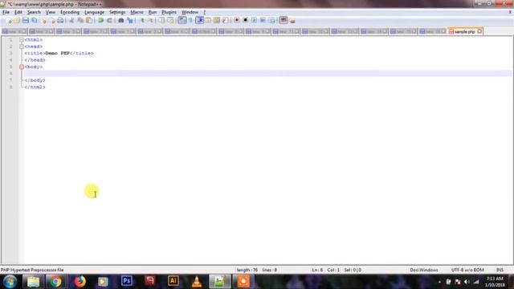Click the Ln : 6 status bar text
This screenshot has width=514, height=289.
[317, 270]
